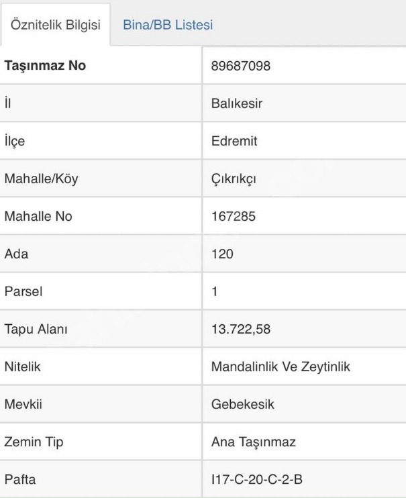This screenshot has height=498, width=406.
Task: Click the Taşınmaz No label cell
Action: 46,66
